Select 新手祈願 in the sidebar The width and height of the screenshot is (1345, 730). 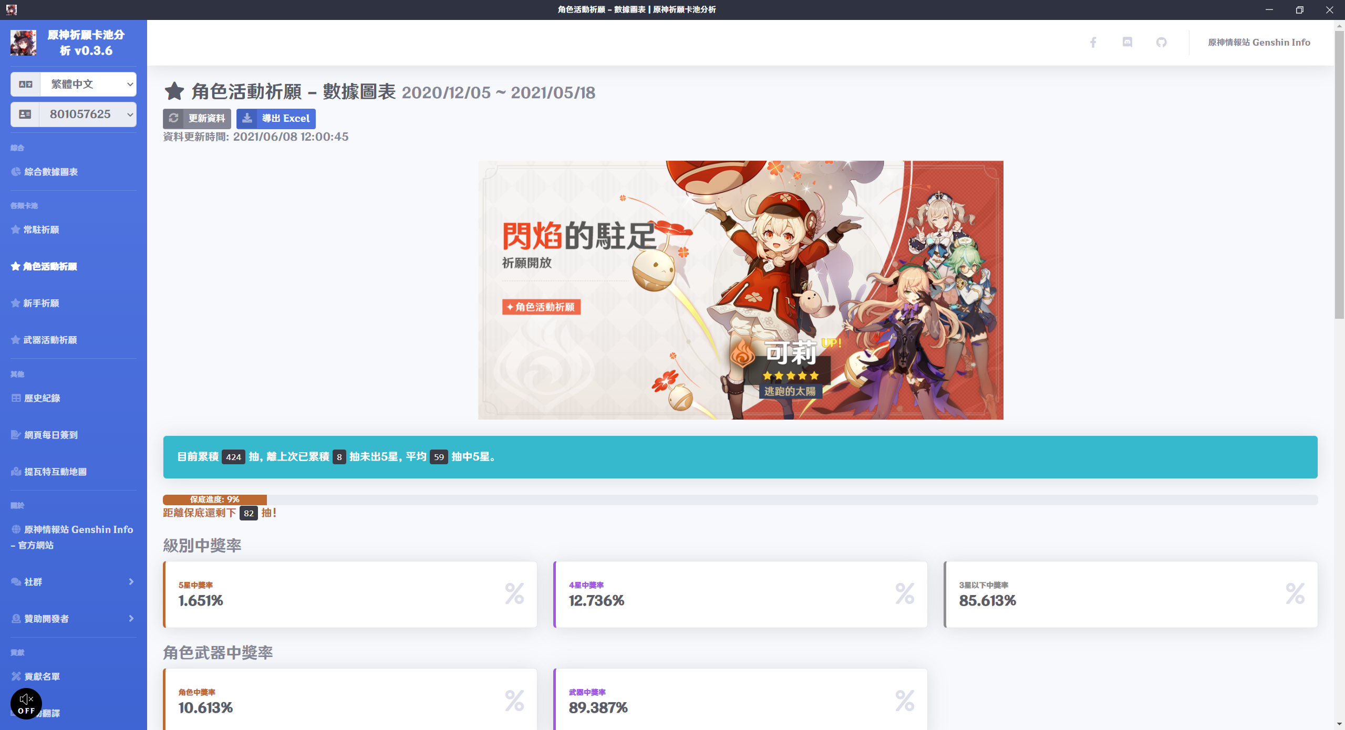click(41, 303)
